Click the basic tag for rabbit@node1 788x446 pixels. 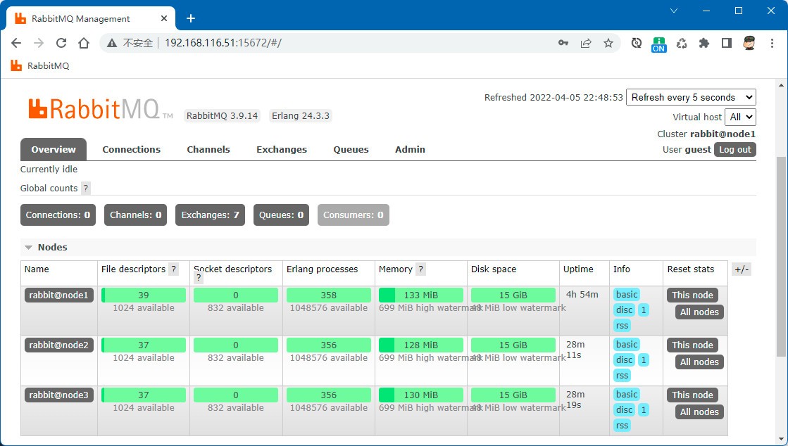click(627, 295)
